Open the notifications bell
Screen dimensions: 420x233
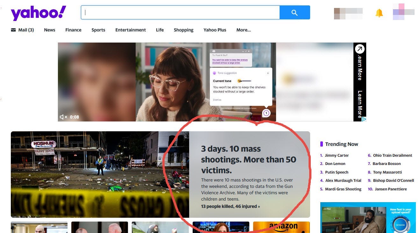click(x=379, y=13)
